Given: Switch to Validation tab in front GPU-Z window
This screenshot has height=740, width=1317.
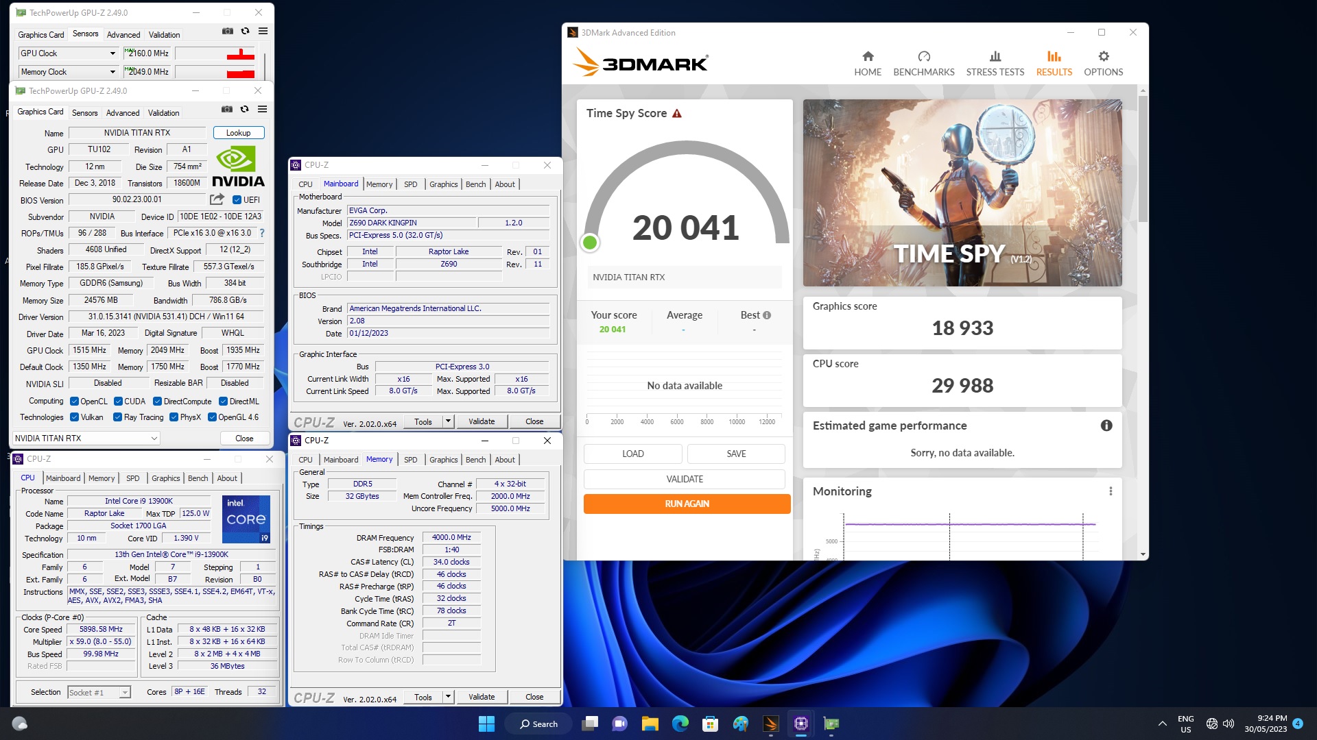Looking at the screenshot, I should [163, 113].
